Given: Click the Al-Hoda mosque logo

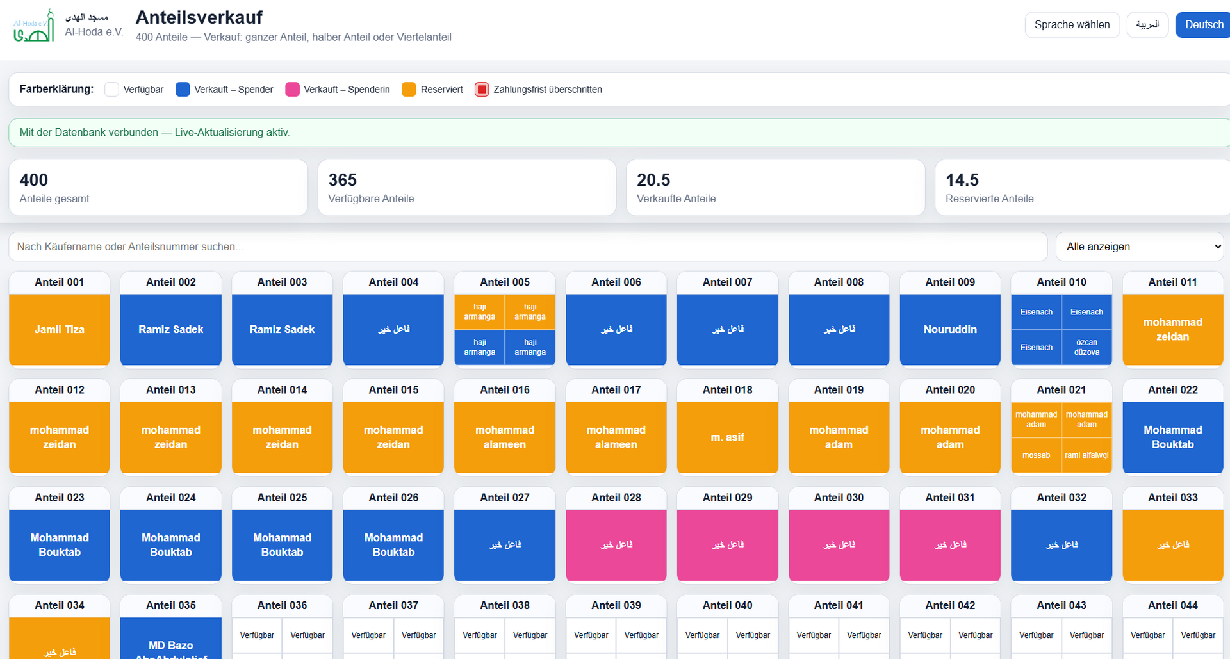Looking at the screenshot, I should click(x=34, y=26).
